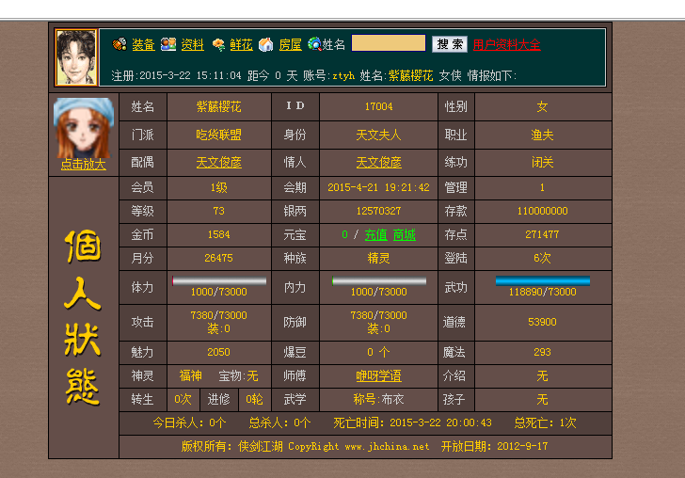Image resolution: width=685 pixels, height=478 pixels.
Task: Click the 银两 value 12570327
Action: (378, 211)
